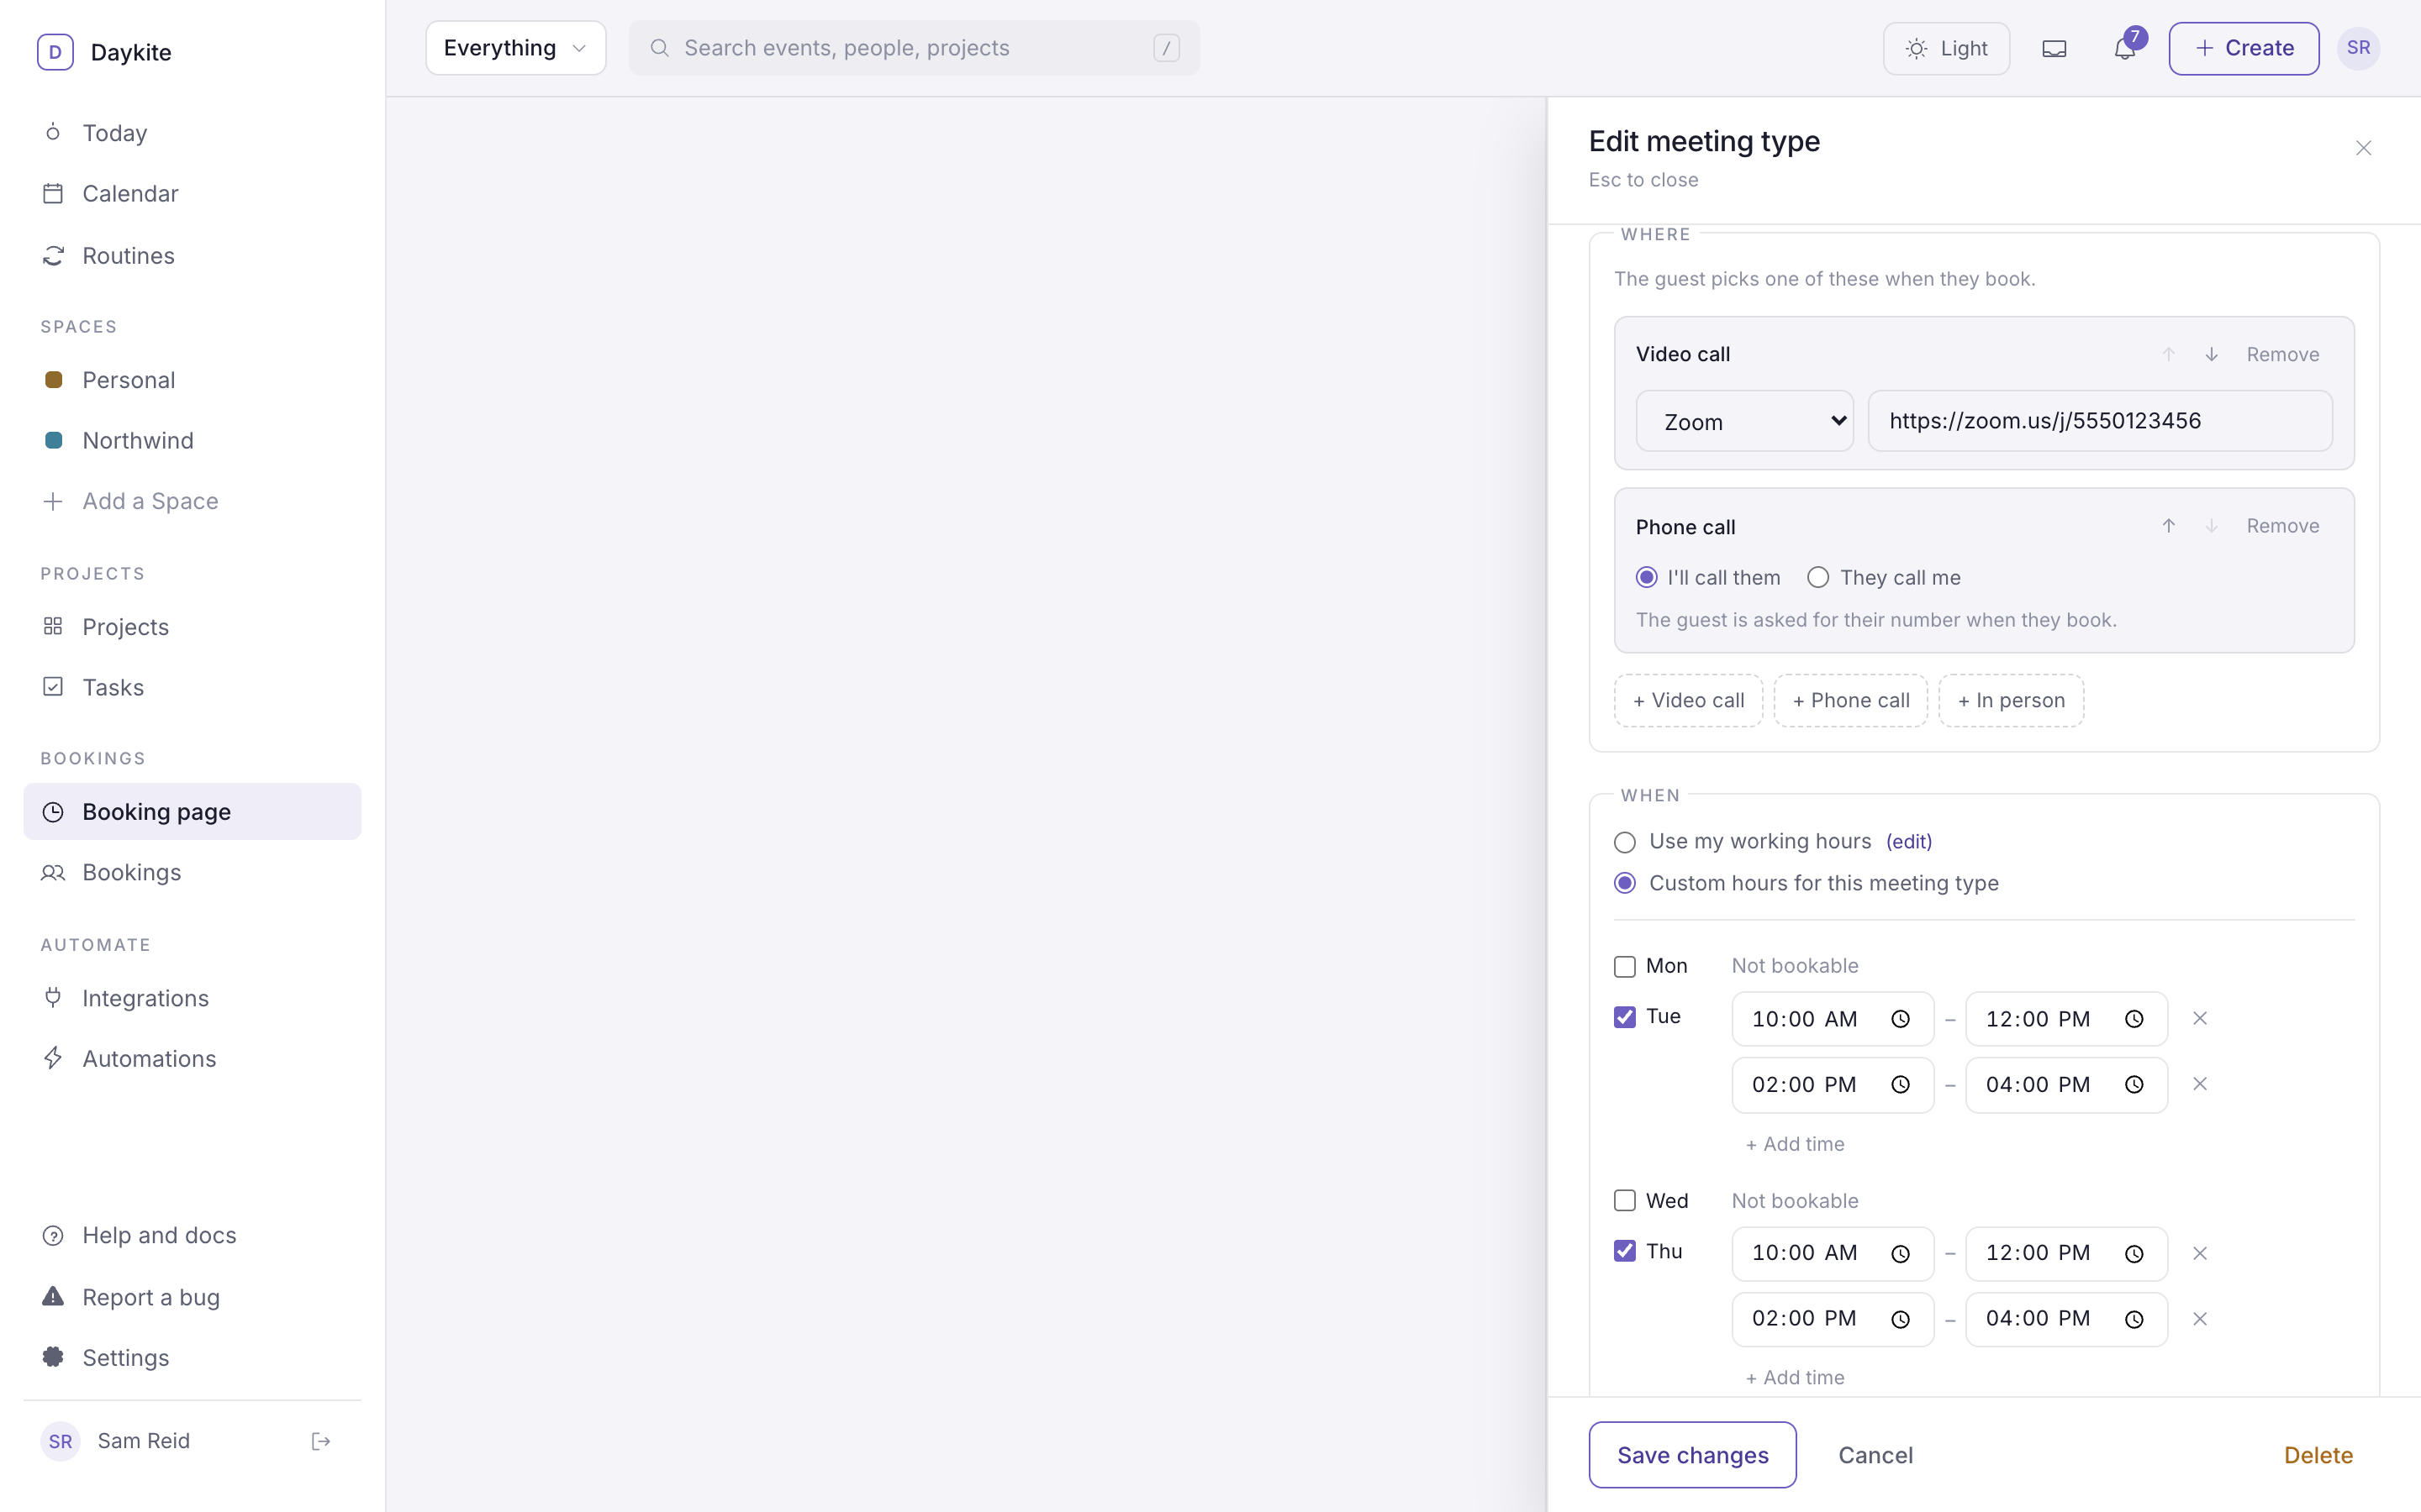Image resolution: width=2421 pixels, height=1512 pixels.
Task: Click the Zoom meeting URL field
Action: point(2100,421)
